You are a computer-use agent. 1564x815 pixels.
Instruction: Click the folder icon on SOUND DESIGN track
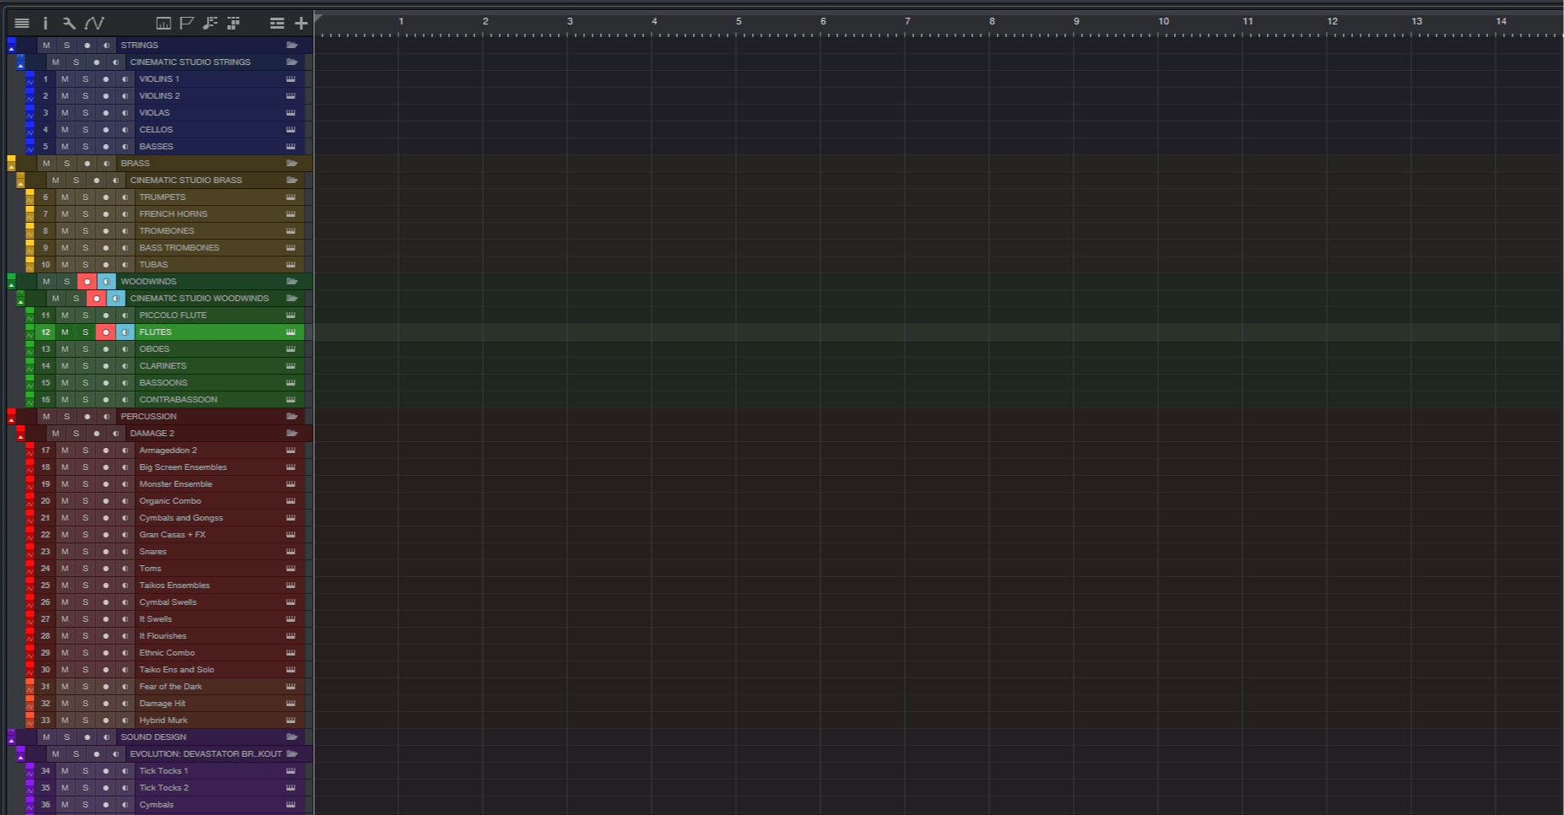pyautogui.click(x=292, y=737)
